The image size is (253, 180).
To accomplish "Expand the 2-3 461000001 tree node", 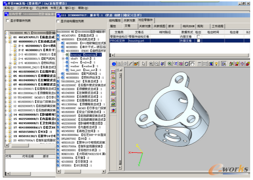I will [x=10, y=55].
